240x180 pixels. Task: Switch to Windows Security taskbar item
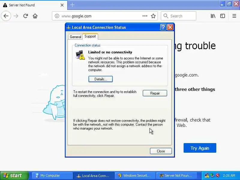(135, 175)
